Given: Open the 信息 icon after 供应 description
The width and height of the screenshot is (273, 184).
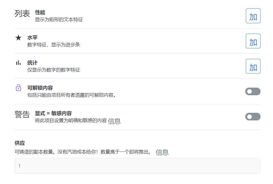Looking at the screenshot, I should tap(162, 152).
